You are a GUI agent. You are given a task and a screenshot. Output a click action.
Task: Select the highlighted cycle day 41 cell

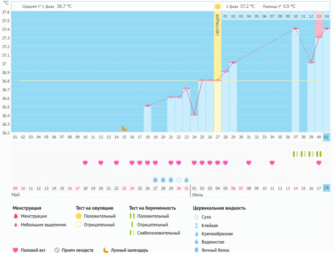327,137
